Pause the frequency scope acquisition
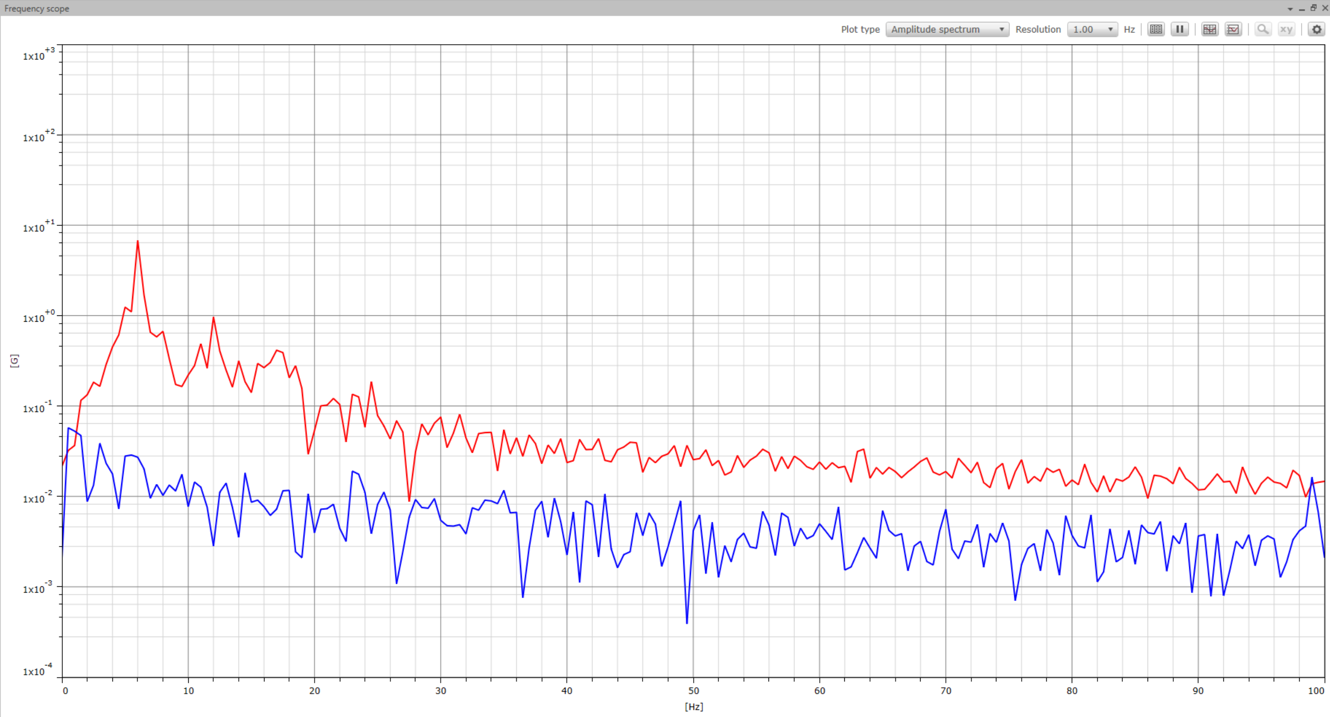The width and height of the screenshot is (1330, 717). (1180, 30)
